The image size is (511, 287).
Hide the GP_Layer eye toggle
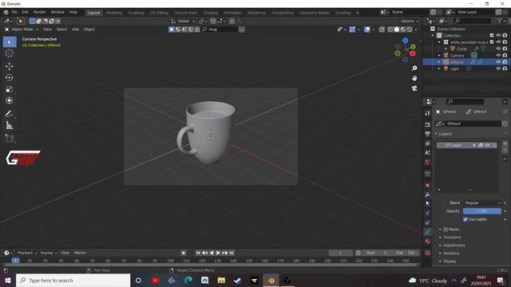point(488,145)
